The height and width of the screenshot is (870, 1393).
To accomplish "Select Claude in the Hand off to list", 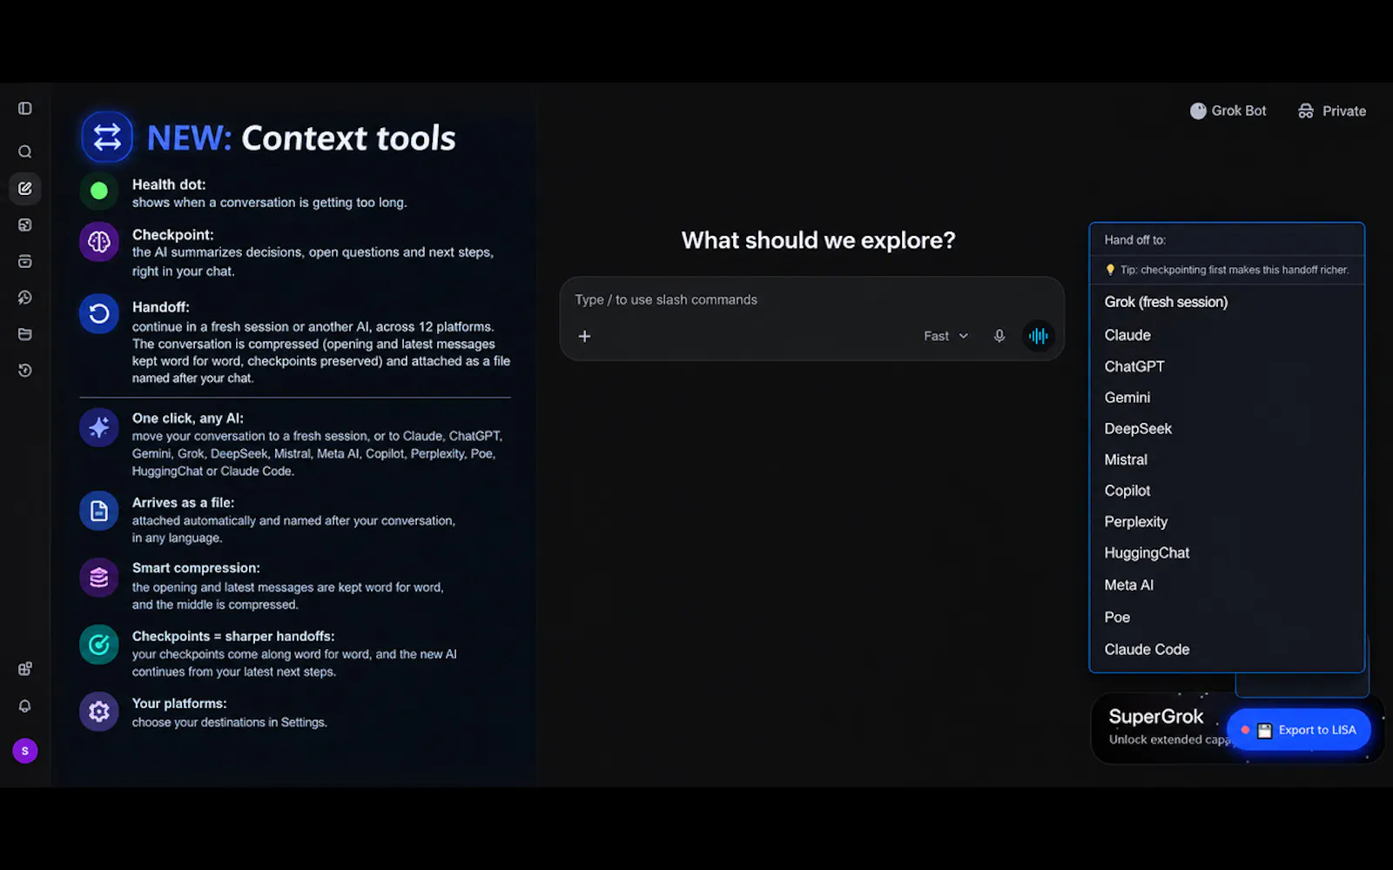I will tap(1227, 335).
